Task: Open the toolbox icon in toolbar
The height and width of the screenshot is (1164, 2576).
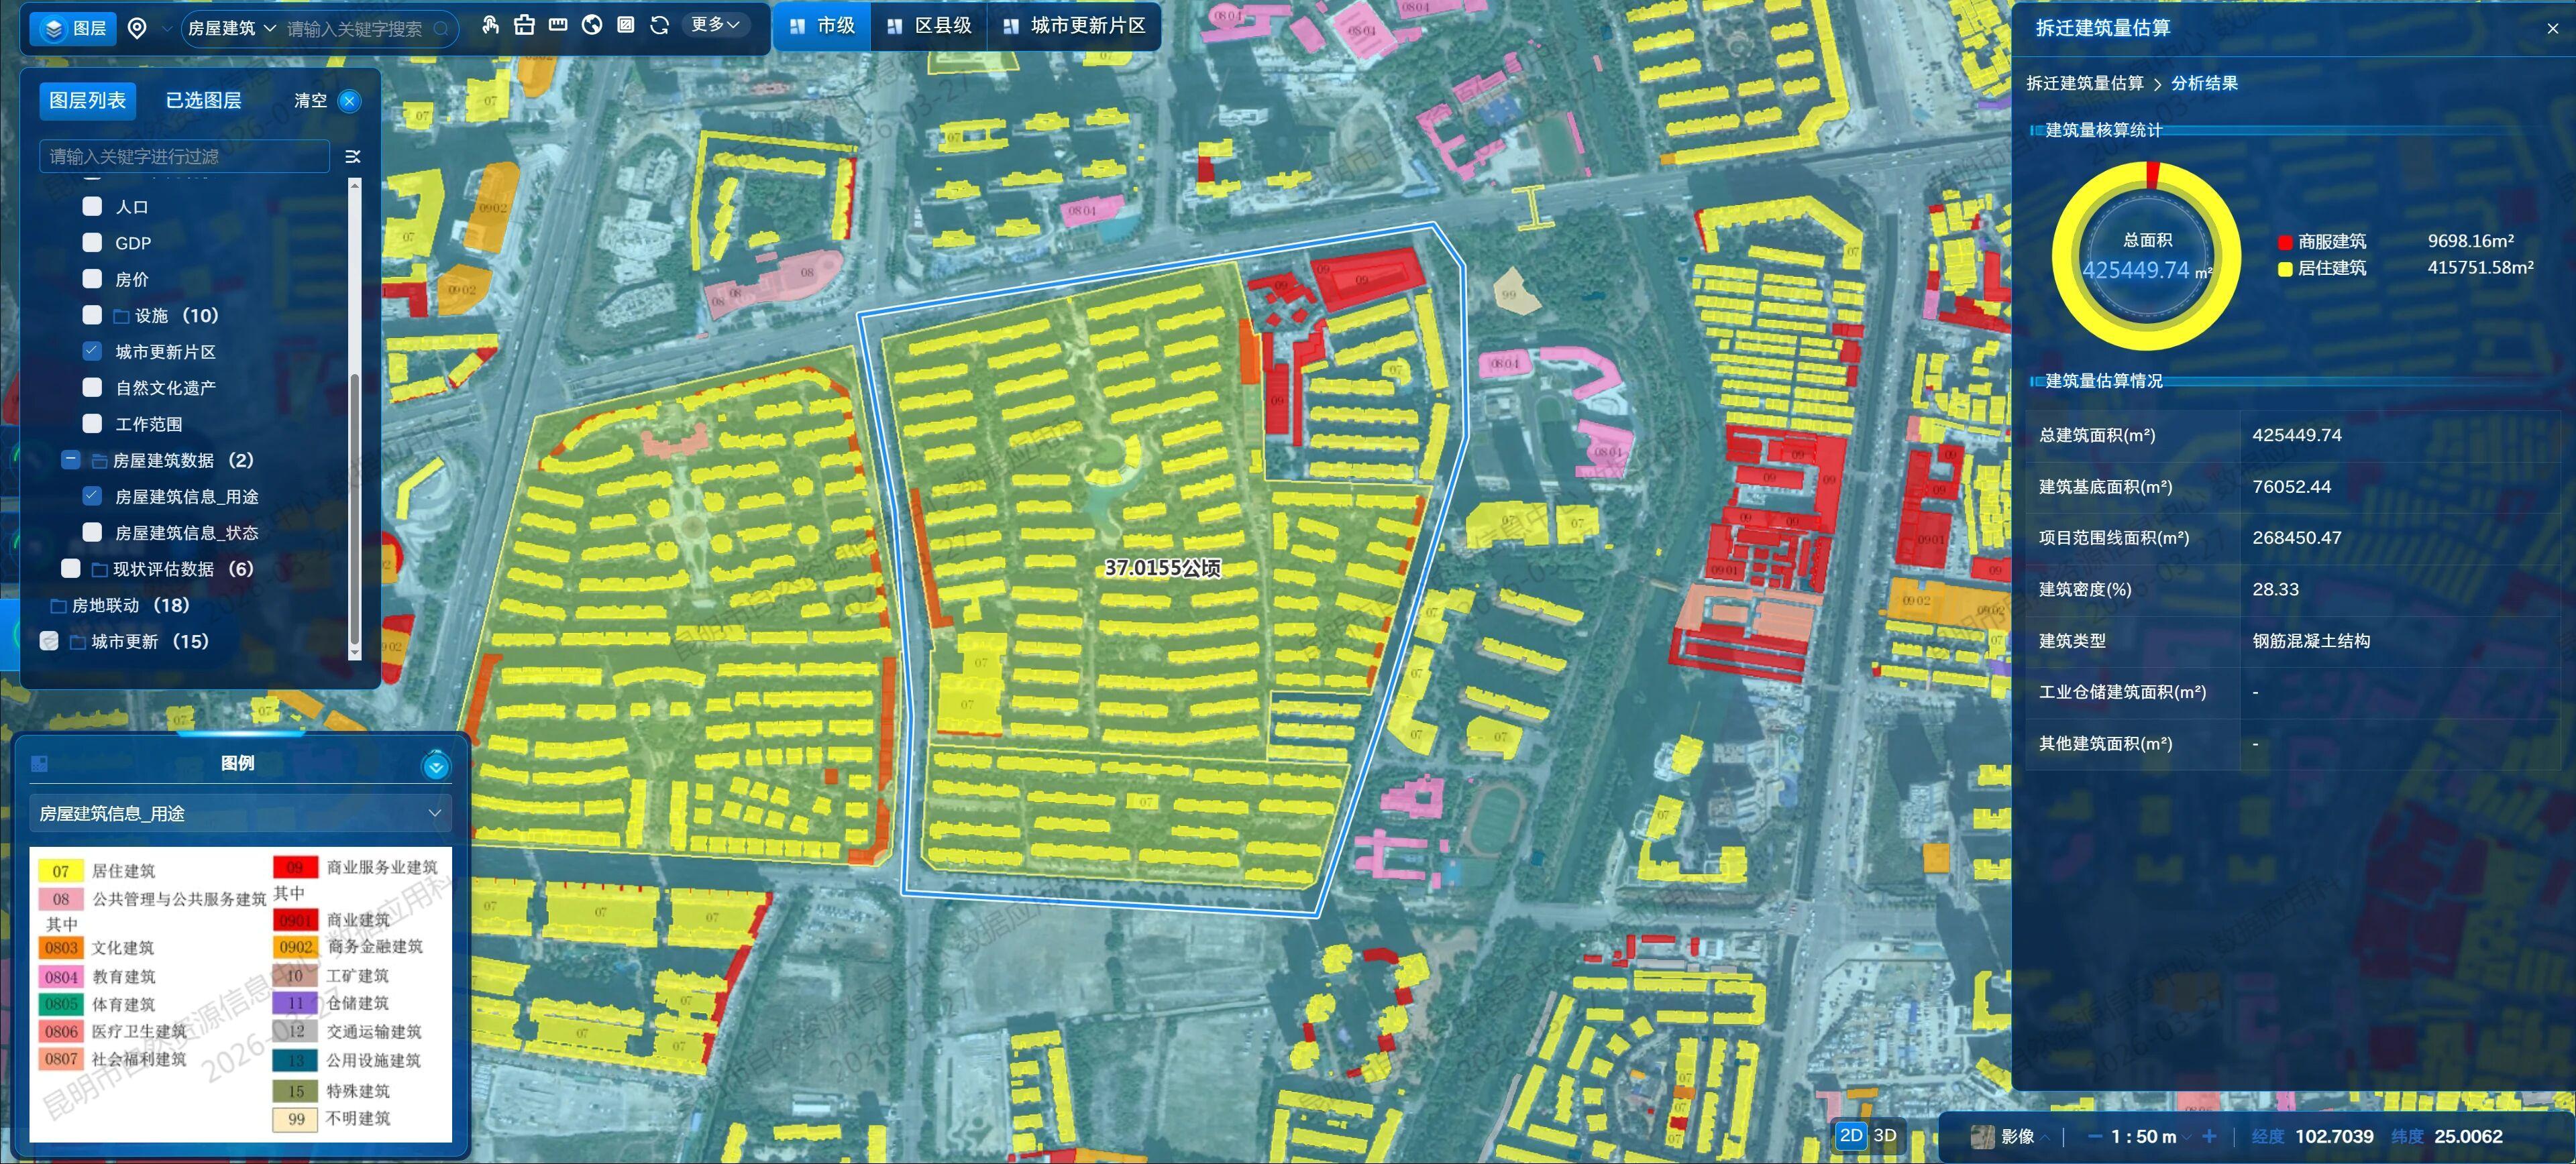Action: 524,26
